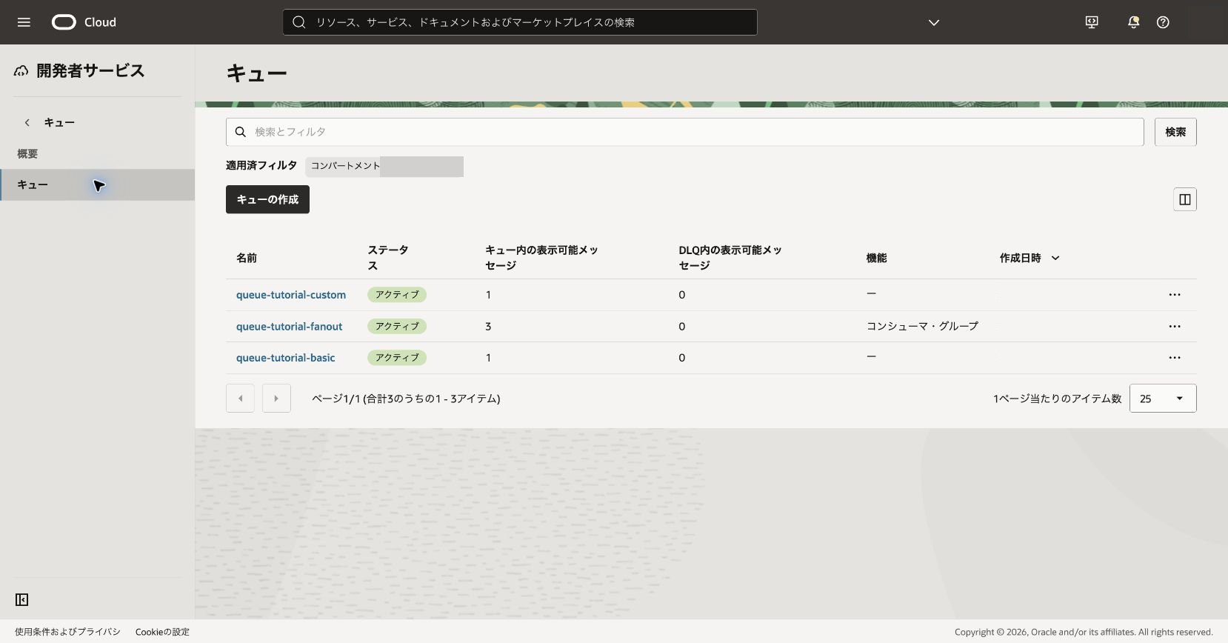Go back using the キュー chevron
The height and width of the screenshot is (643, 1228).
(27, 122)
